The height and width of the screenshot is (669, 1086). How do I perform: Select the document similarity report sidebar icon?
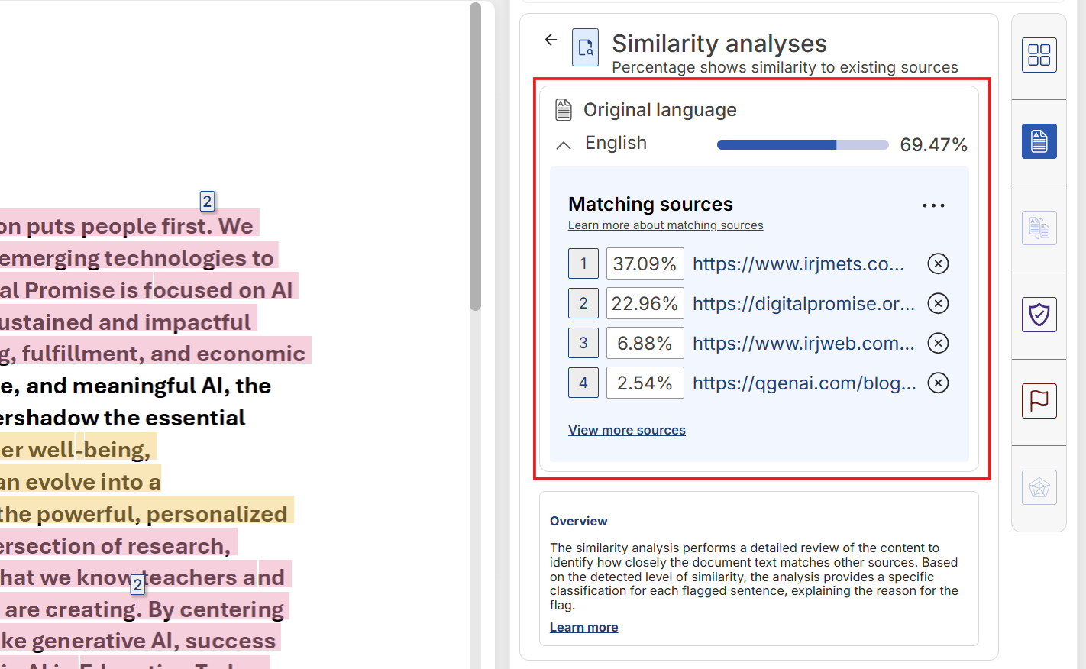pos(1039,141)
